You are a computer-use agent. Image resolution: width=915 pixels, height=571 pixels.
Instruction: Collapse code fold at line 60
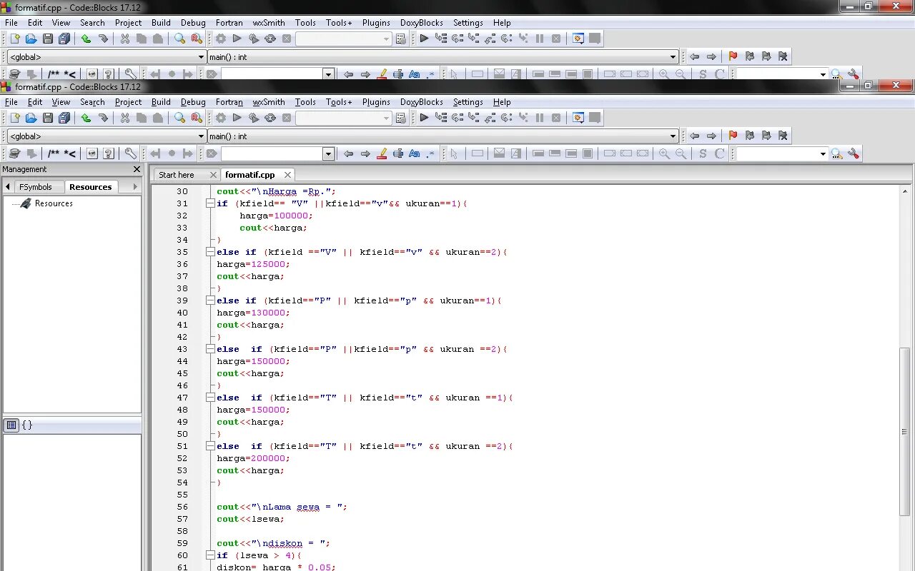coord(210,555)
